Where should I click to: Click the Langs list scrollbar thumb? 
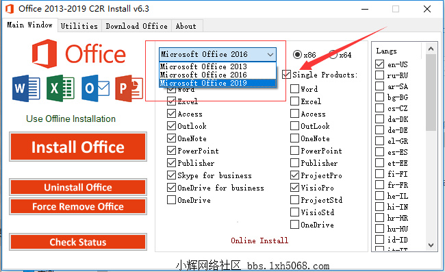[x=431, y=92]
